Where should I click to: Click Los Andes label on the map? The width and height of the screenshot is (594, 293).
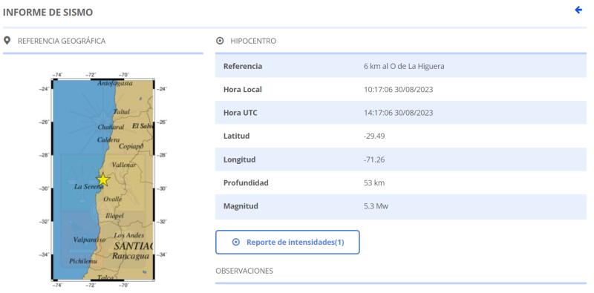click(x=128, y=235)
